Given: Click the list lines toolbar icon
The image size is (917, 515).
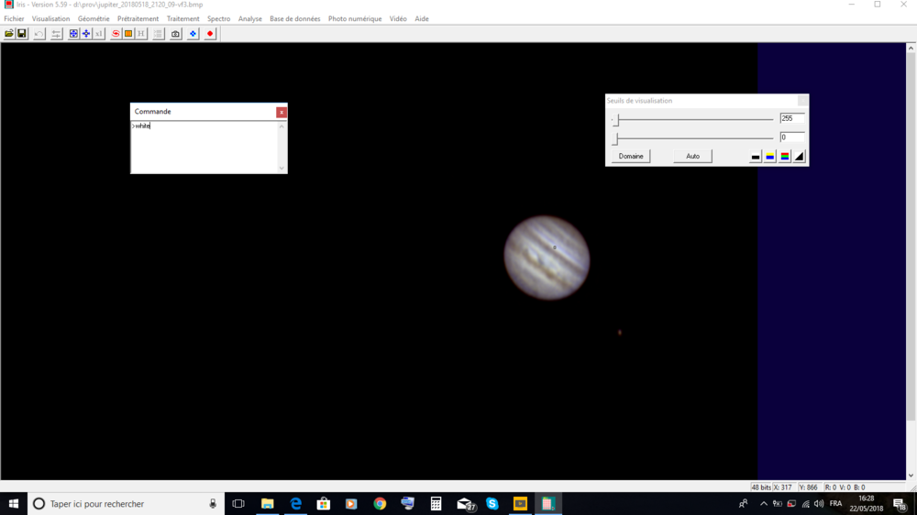Looking at the screenshot, I should coord(158,34).
